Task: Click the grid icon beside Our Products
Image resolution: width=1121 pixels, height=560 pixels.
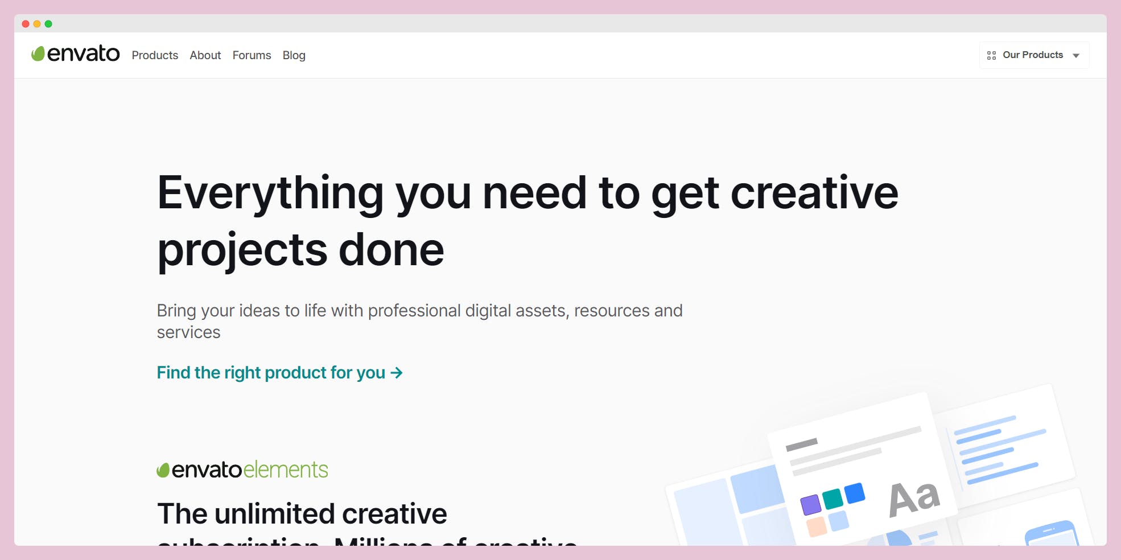Action: point(991,55)
